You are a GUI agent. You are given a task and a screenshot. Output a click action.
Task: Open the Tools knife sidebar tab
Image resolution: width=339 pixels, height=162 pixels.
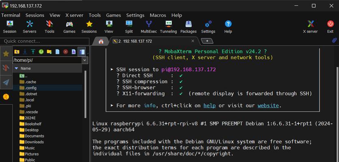pos(6,68)
